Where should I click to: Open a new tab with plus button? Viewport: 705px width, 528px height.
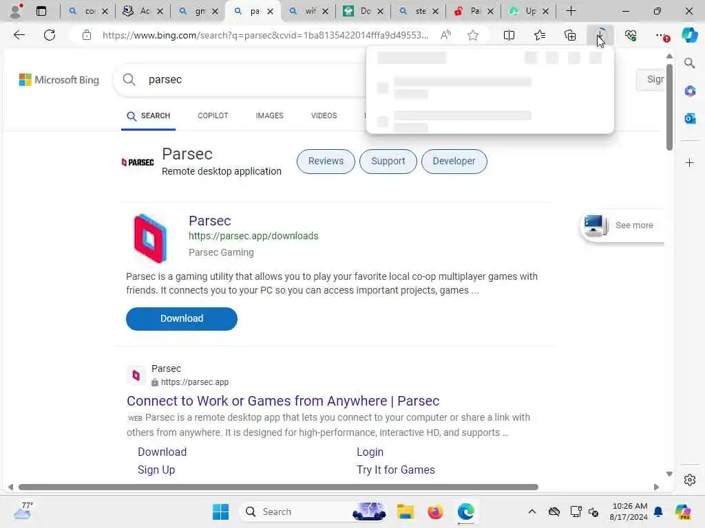pos(571,11)
